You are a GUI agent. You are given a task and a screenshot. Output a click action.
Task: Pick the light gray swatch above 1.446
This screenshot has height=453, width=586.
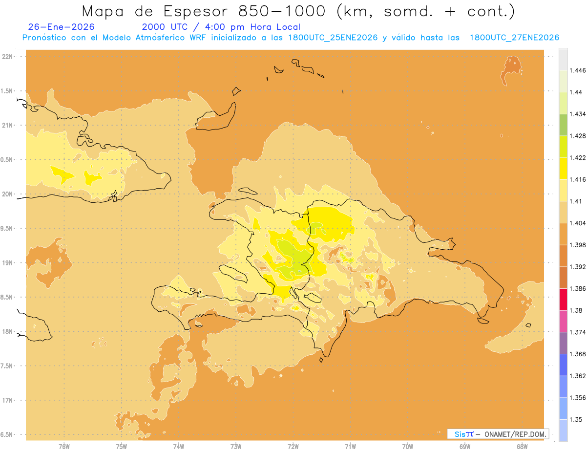click(563, 60)
